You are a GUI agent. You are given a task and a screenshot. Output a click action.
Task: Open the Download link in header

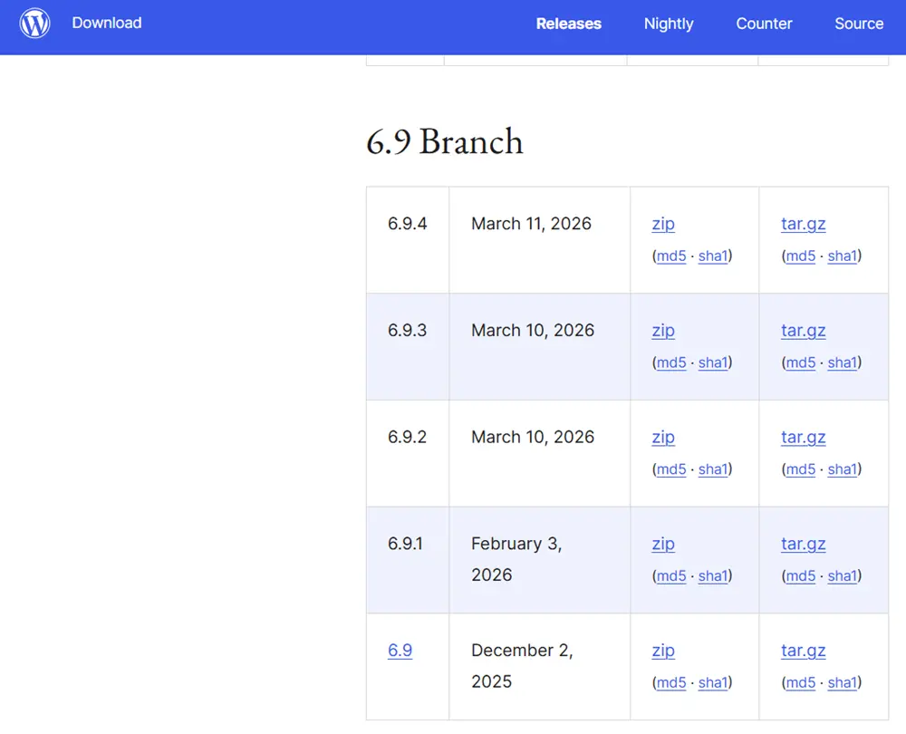click(x=107, y=24)
